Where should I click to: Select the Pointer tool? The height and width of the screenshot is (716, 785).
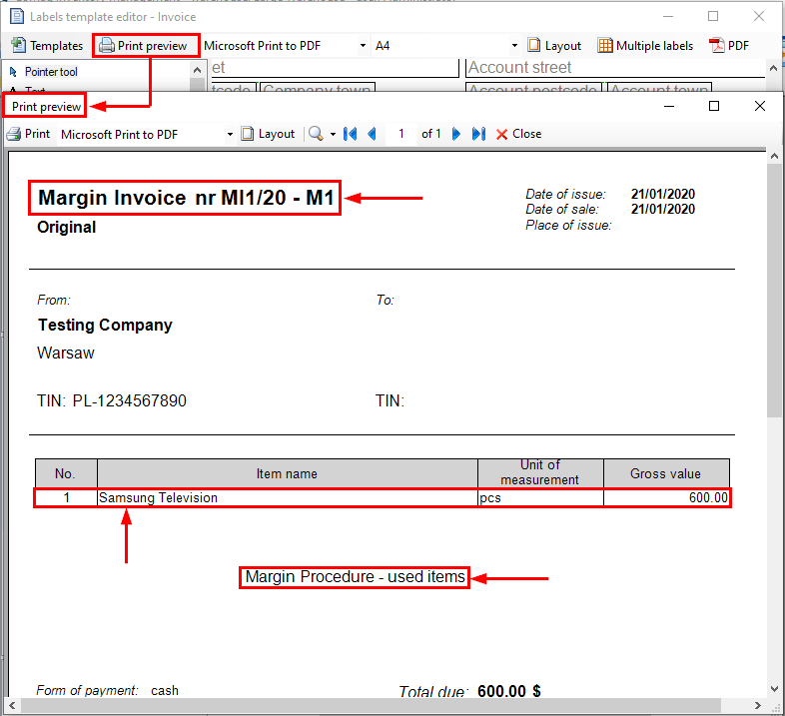click(x=44, y=72)
